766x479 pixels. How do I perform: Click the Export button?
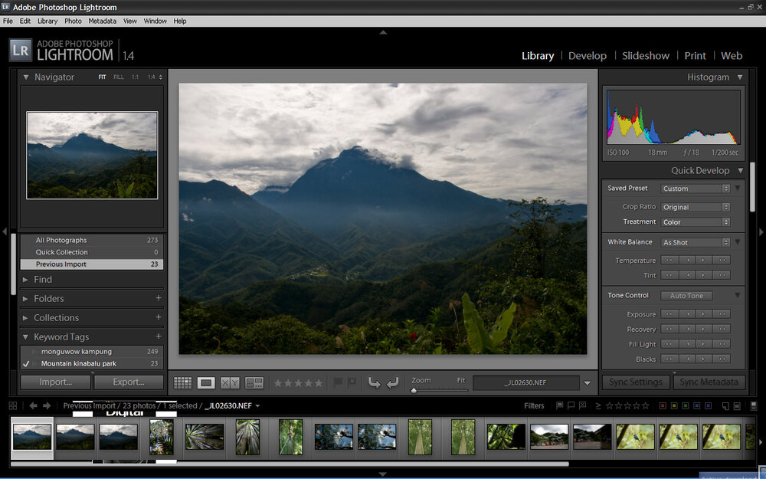pyautogui.click(x=129, y=382)
